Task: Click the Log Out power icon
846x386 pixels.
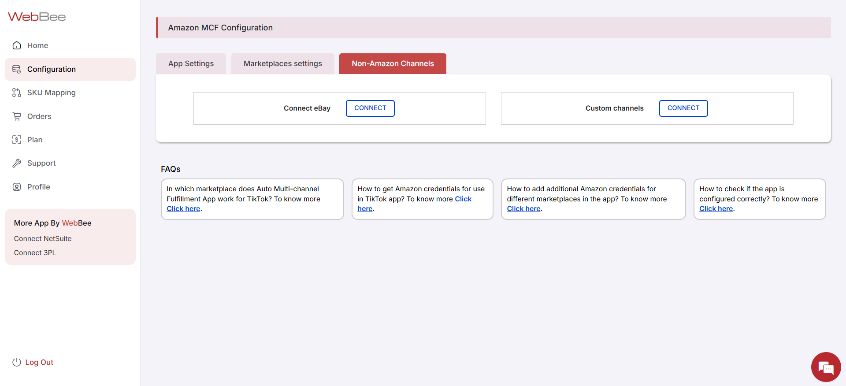Action: click(17, 362)
